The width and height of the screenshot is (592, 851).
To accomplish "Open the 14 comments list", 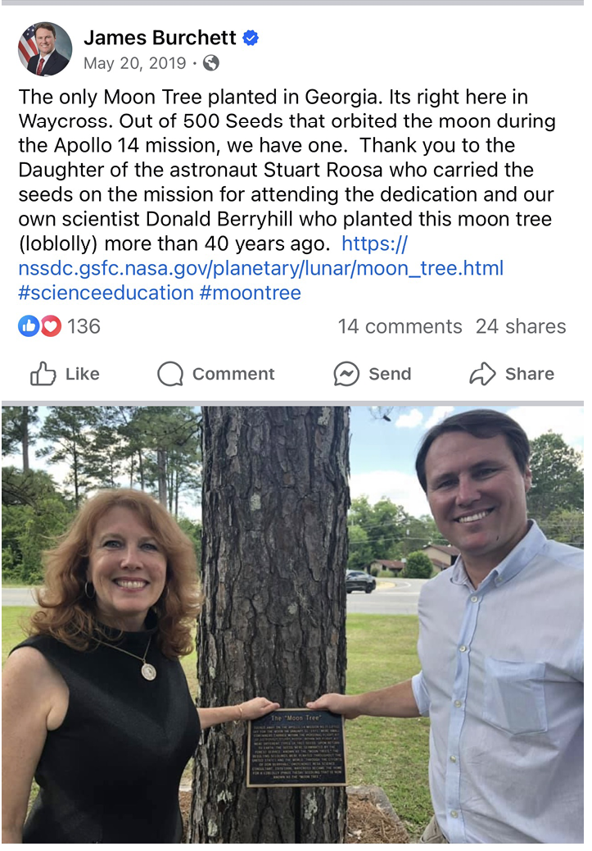I will pyautogui.click(x=400, y=325).
